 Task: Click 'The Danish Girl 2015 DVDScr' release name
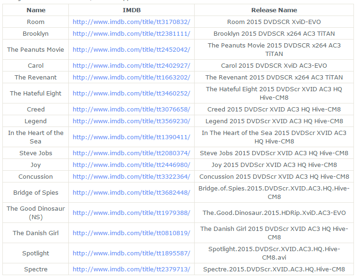[x=274, y=233]
